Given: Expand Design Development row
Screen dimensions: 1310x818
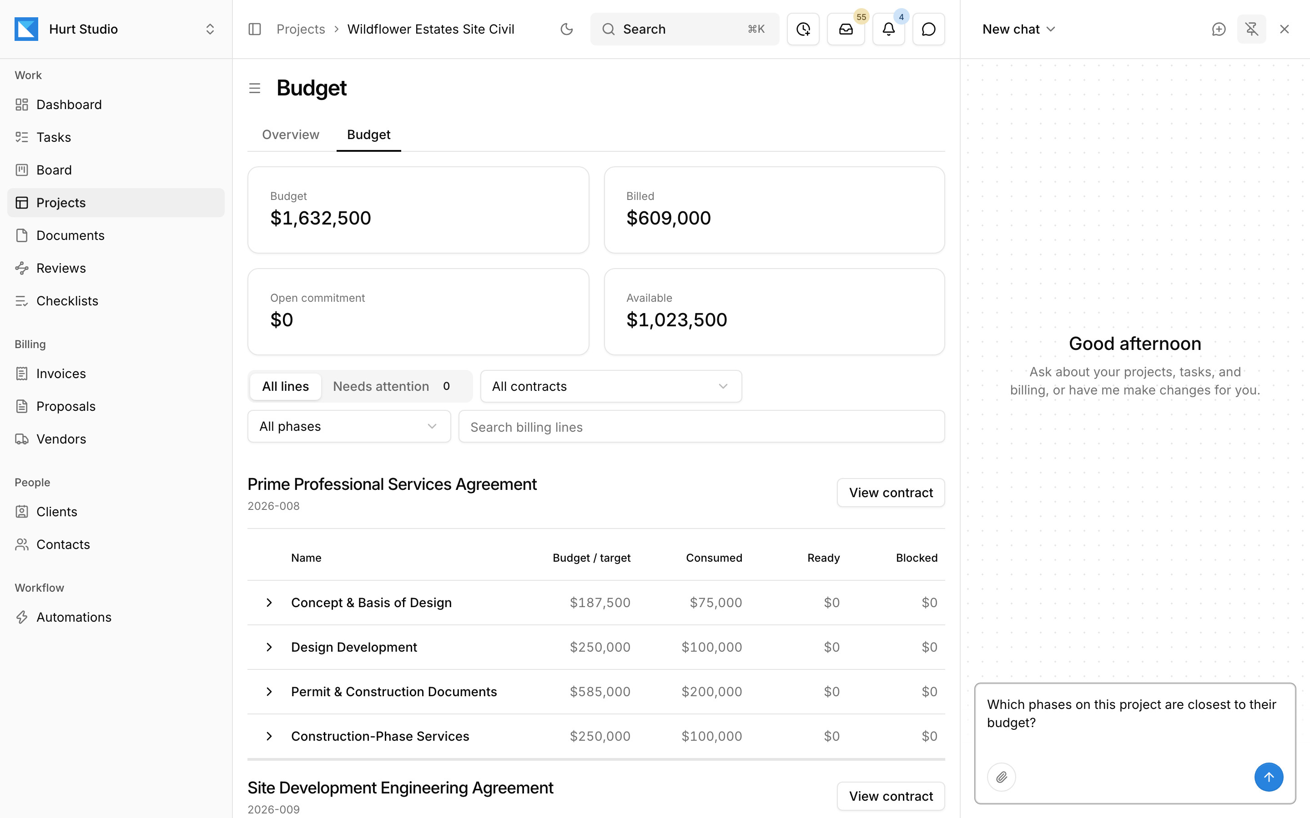Looking at the screenshot, I should coord(269,647).
